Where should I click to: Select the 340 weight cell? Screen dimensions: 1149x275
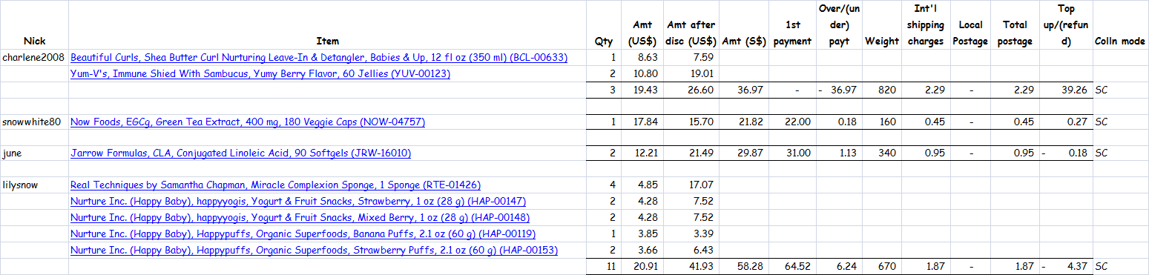(x=883, y=153)
